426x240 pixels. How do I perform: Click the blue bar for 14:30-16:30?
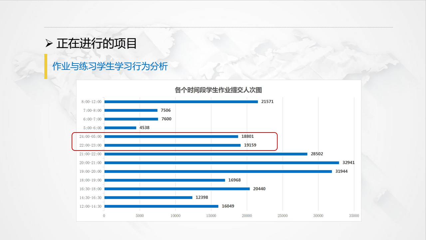pos(148,197)
